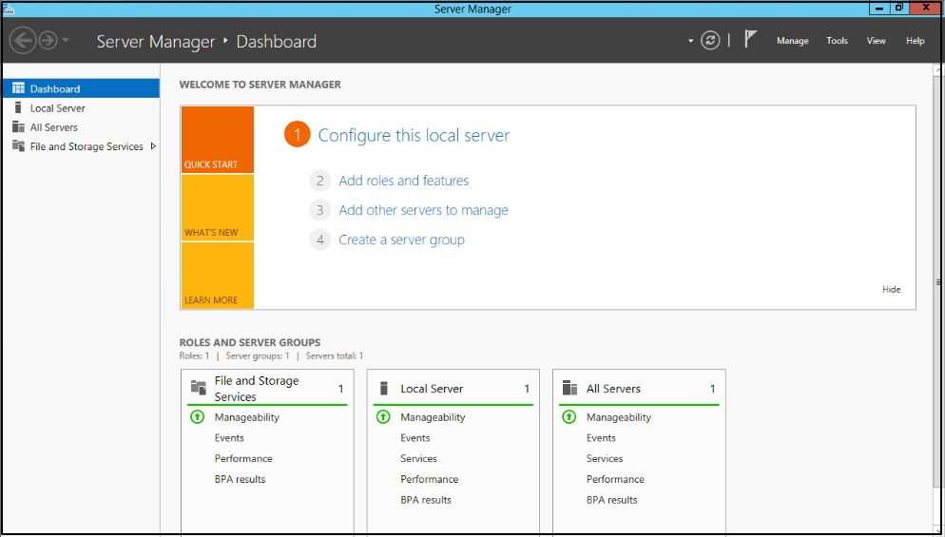The height and width of the screenshot is (537, 945).
Task: Select Dashboard in the sidebar
Action: coord(82,88)
